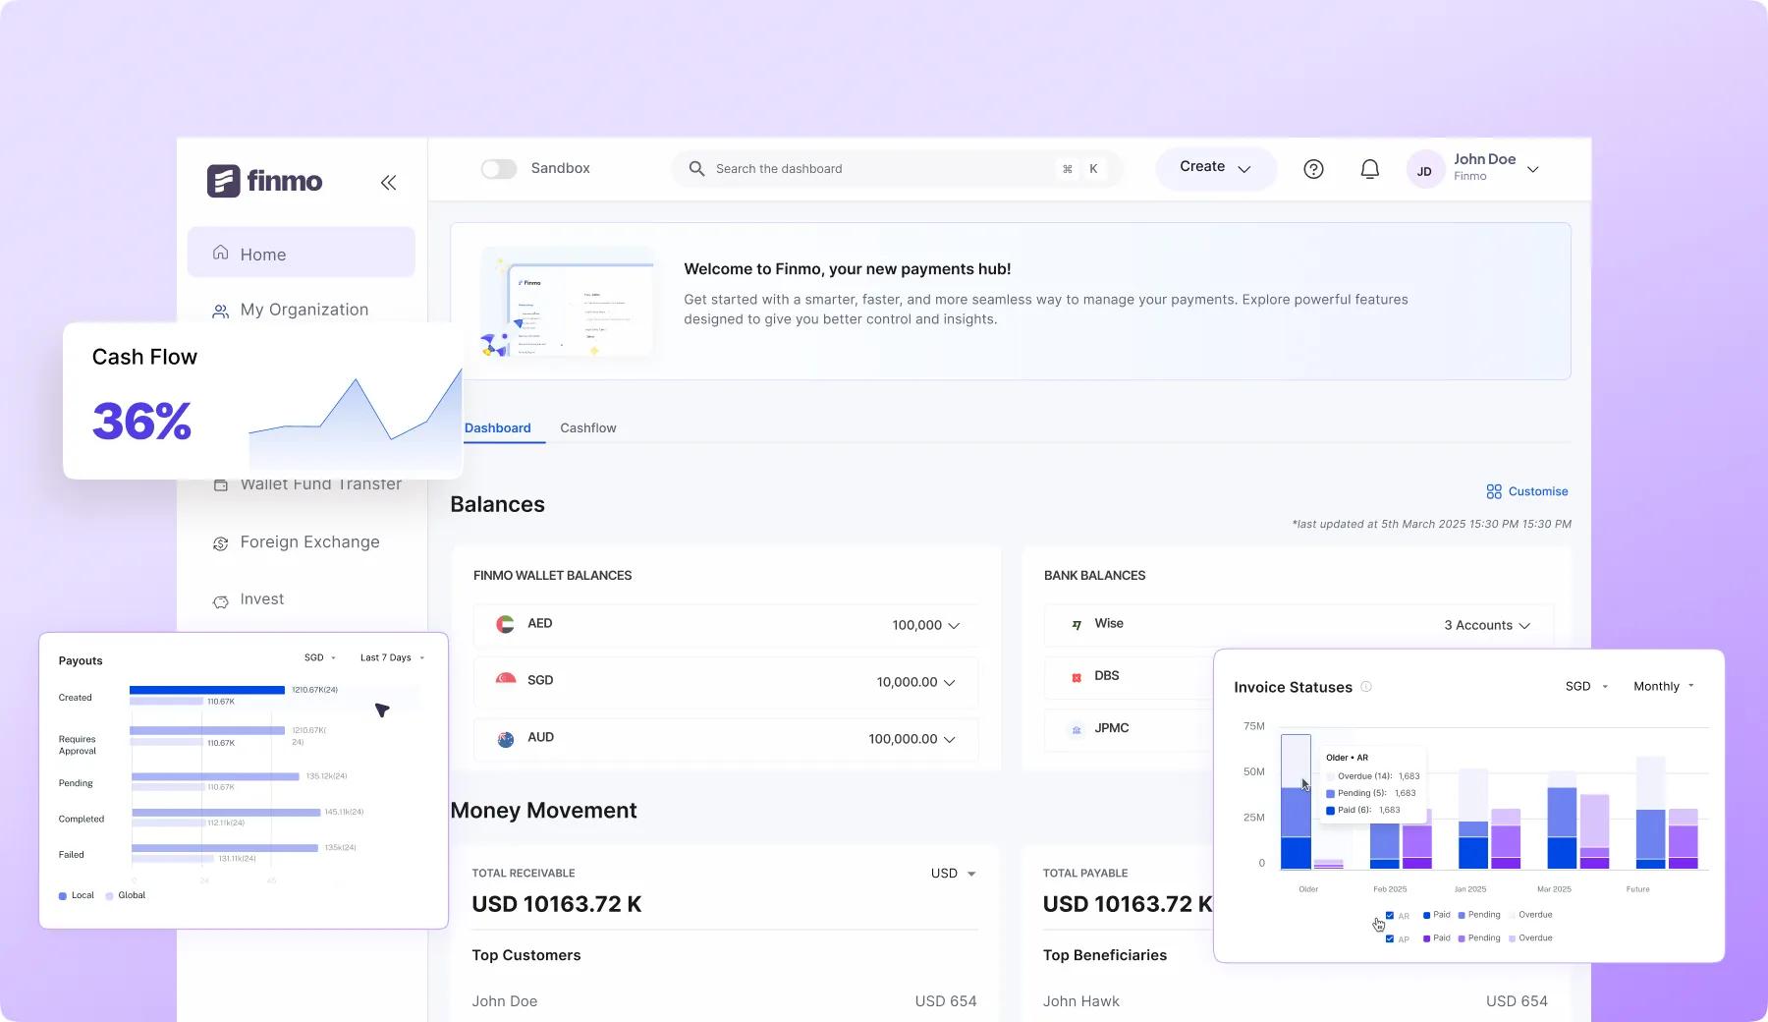The height and width of the screenshot is (1022, 1768).
Task: Open My Organization in the sidebar
Action: [304, 310]
